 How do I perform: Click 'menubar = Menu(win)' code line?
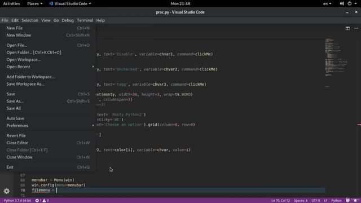(53, 180)
